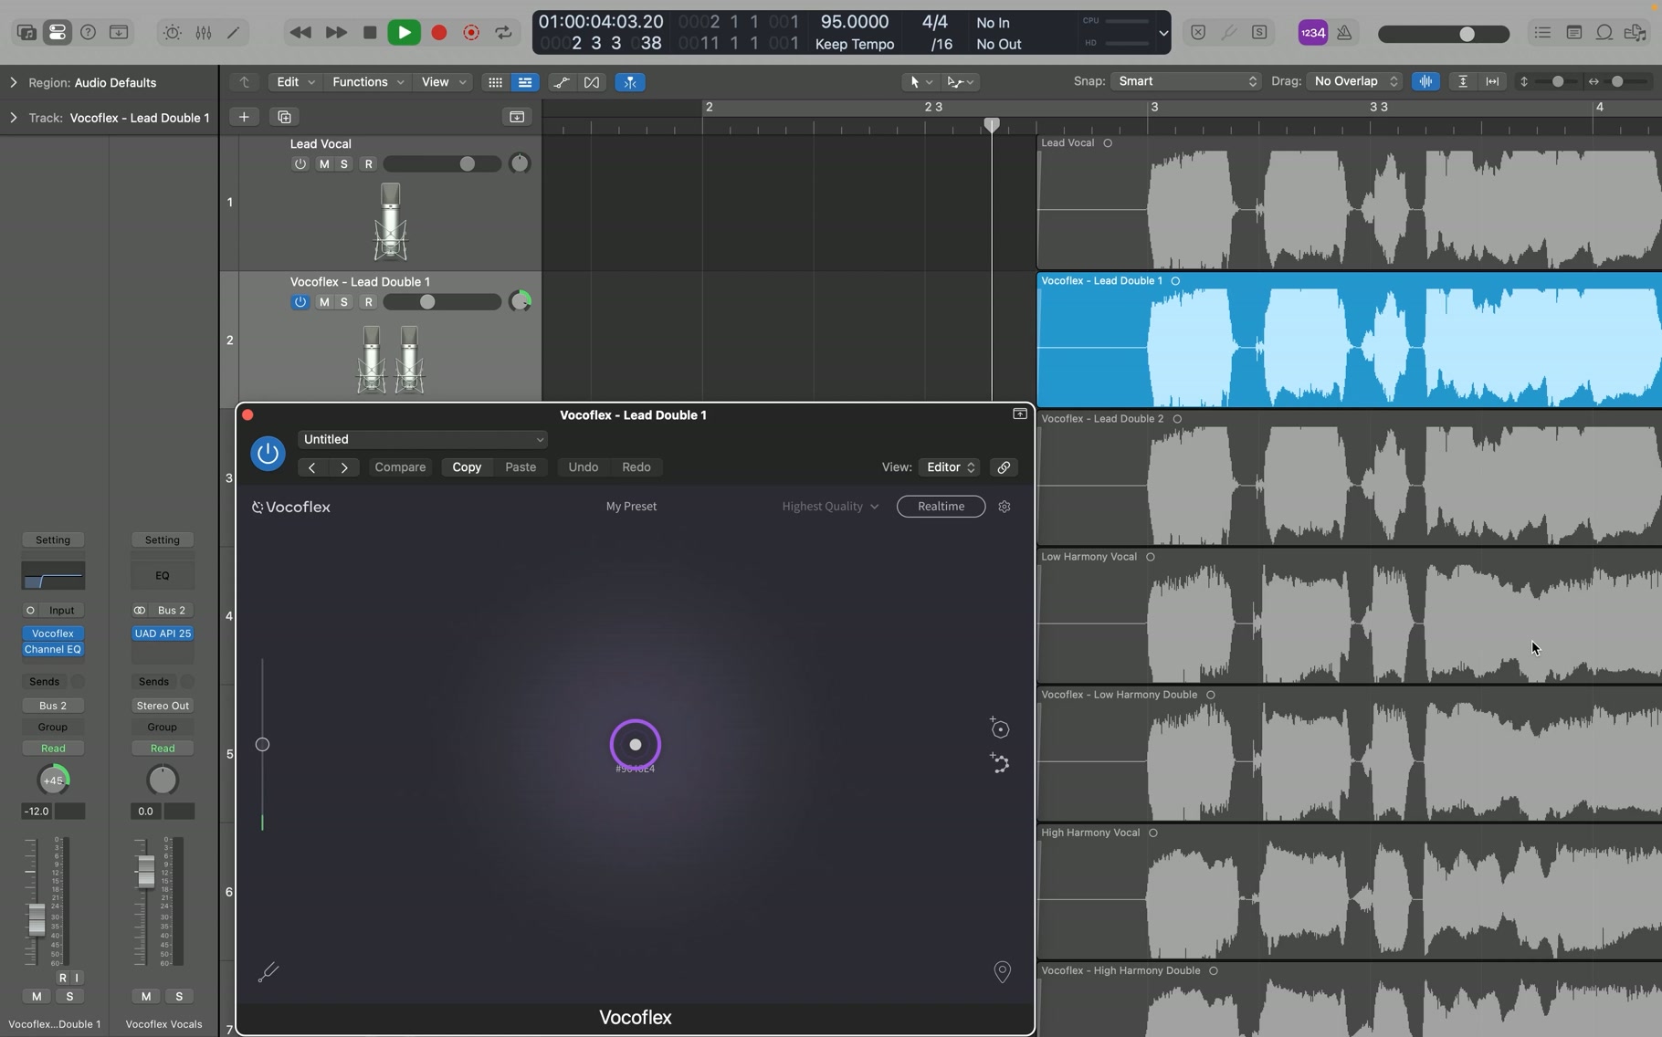Toggle the count-in 1234 button
Viewport: 1662px width, 1037px height.
click(x=1312, y=33)
